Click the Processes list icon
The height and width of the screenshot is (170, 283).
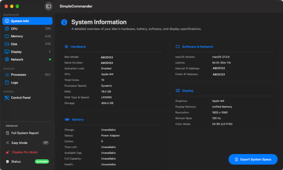tap(7, 75)
